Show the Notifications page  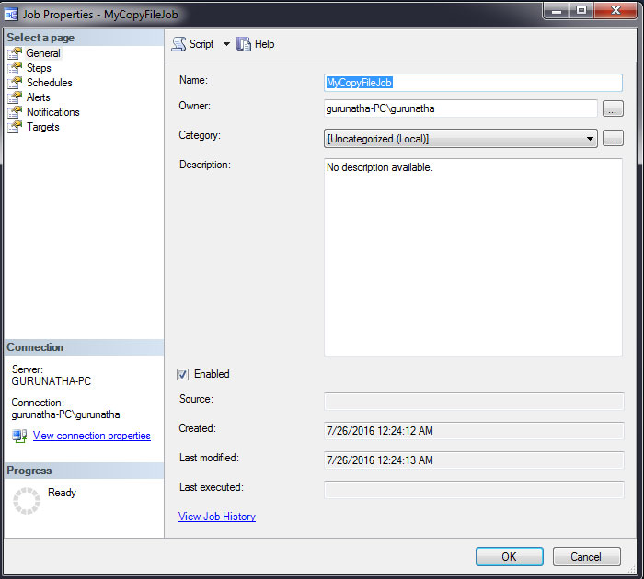point(53,112)
